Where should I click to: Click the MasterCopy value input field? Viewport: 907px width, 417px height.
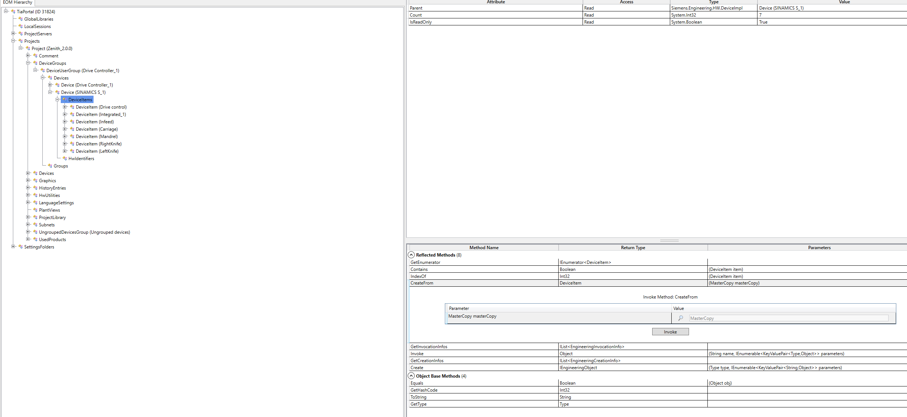pyautogui.click(x=788, y=318)
